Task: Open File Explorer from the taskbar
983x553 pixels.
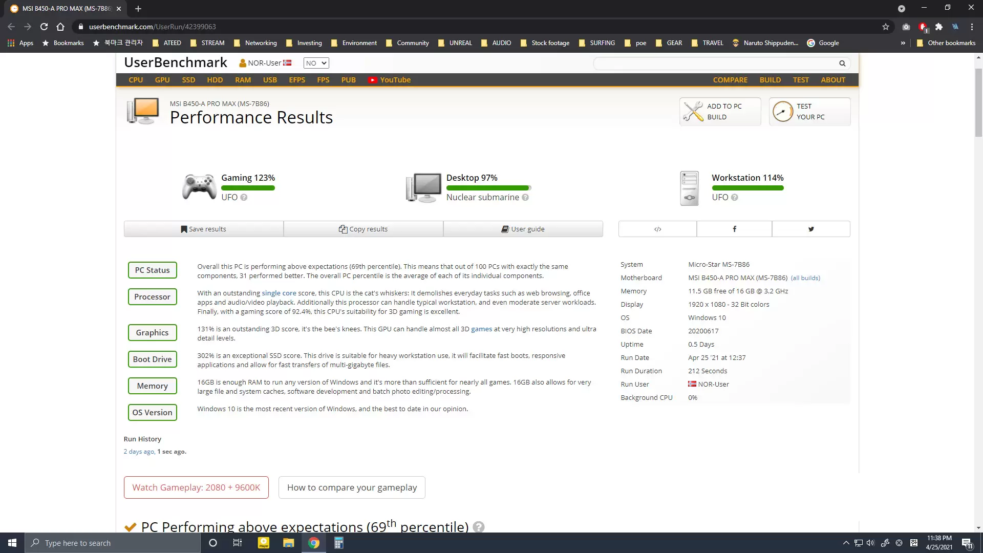Action: (x=288, y=543)
